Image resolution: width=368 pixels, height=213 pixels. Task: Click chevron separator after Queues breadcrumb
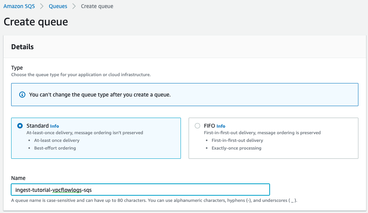(x=74, y=6)
